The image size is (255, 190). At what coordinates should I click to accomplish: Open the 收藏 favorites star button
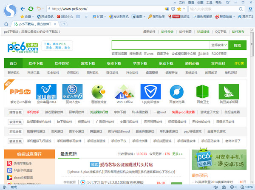[x=25, y=17]
